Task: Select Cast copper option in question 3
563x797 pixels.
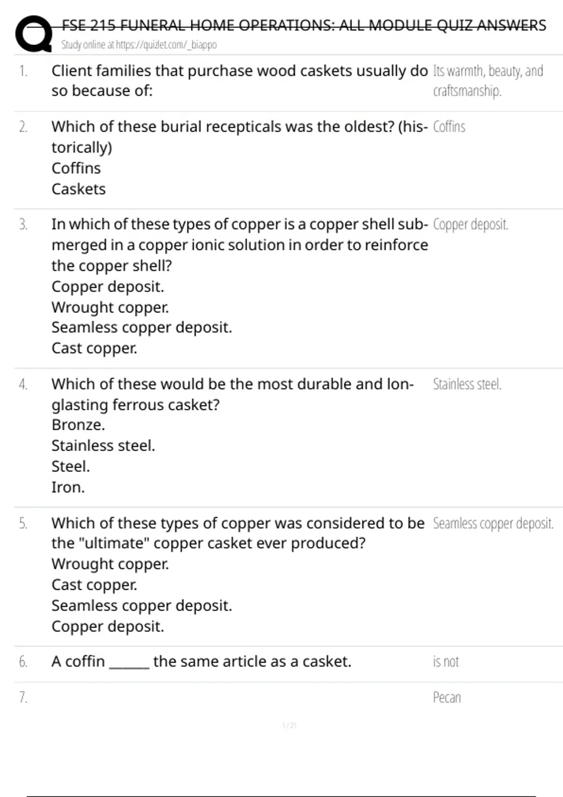Action: pos(94,348)
